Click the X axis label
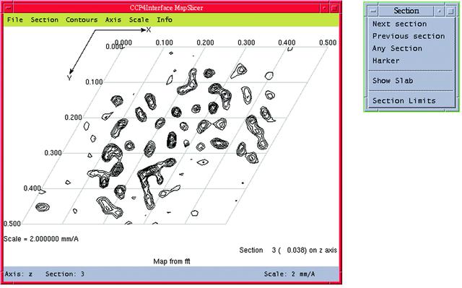 [149, 30]
